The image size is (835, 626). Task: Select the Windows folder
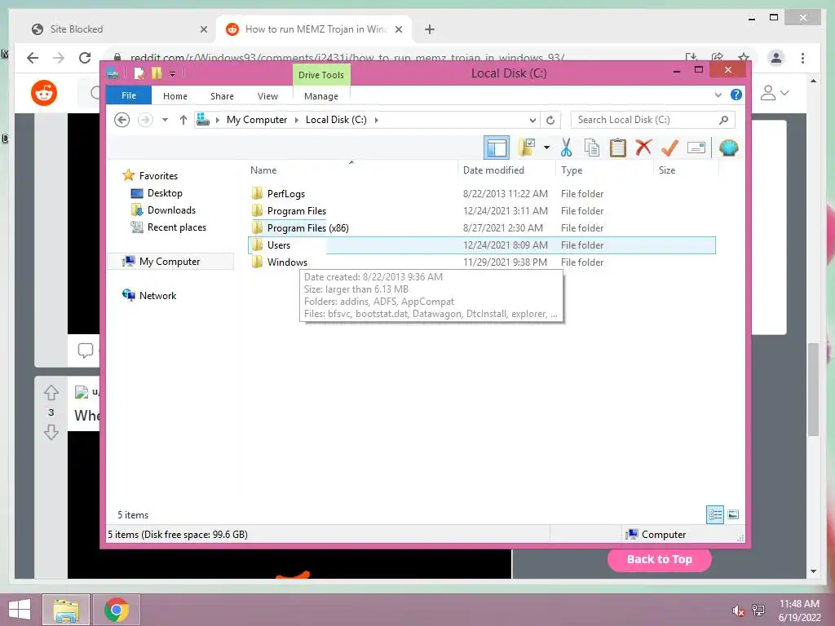pyautogui.click(x=287, y=262)
